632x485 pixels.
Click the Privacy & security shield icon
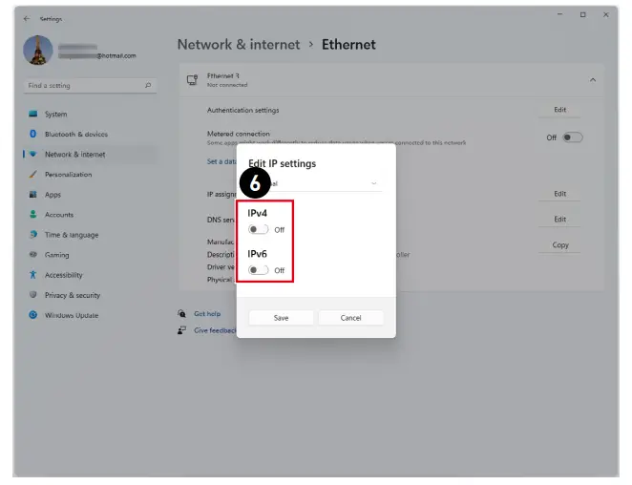[33, 295]
